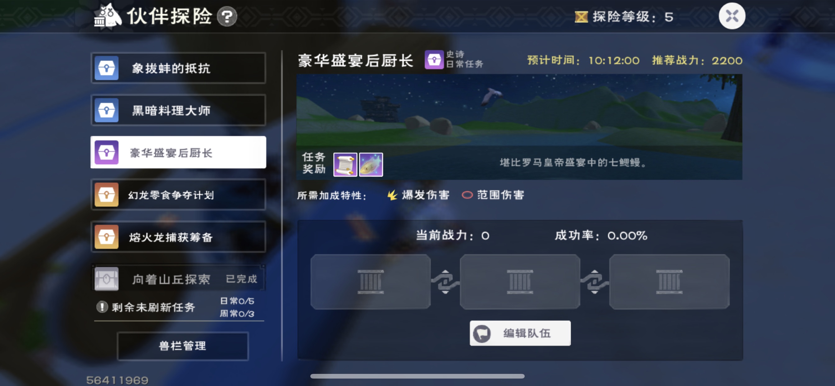Open the help question mark icon
This screenshot has height=386, width=835.
(227, 16)
